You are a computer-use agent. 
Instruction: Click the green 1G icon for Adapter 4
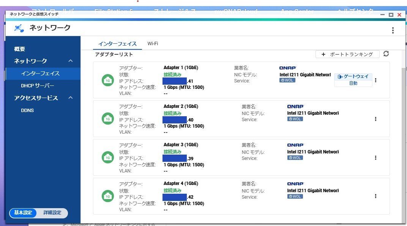coord(108,196)
